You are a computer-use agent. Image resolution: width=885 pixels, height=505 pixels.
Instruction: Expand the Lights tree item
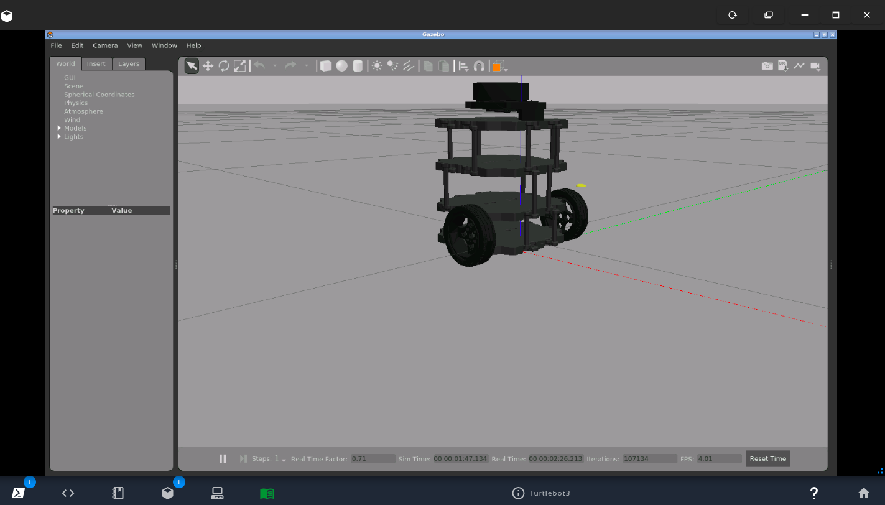pos(59,136)
